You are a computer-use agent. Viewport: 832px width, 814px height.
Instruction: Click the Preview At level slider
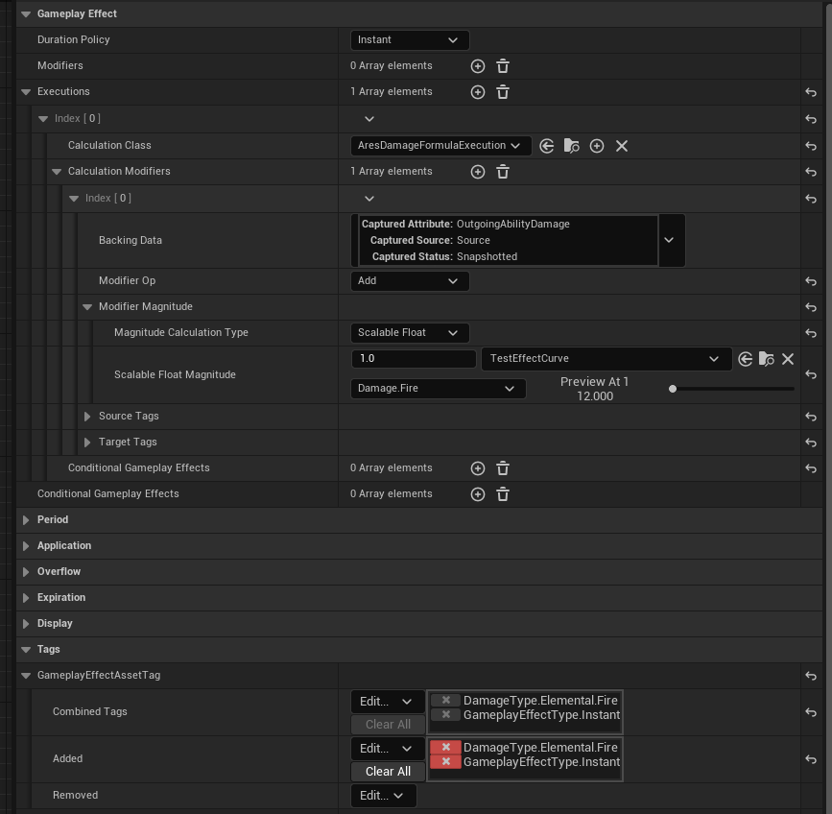coord(731,389)
